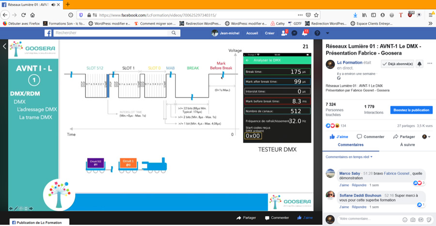
Task: Open the uBlock shield extension icon
Action: [410, 15]
